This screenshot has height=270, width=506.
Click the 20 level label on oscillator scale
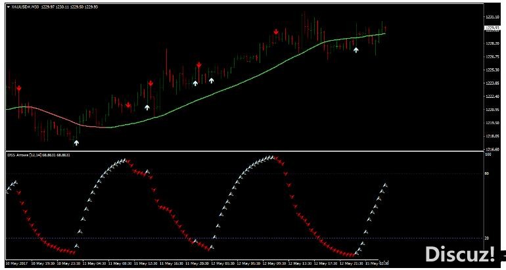click(x=487, y=238)
